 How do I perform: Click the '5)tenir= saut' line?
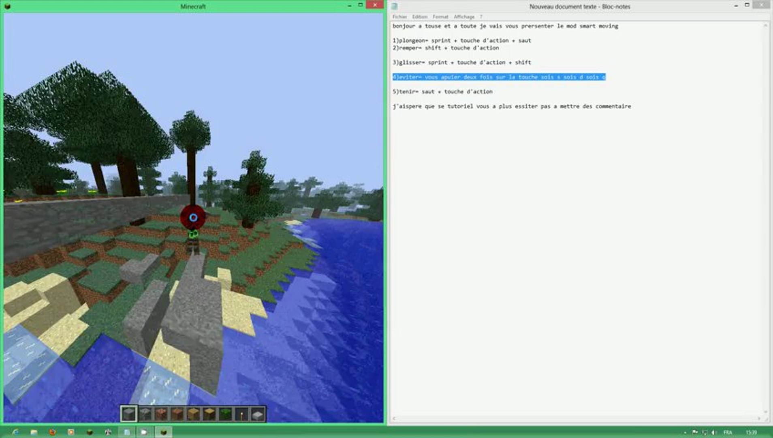[442, 92]
